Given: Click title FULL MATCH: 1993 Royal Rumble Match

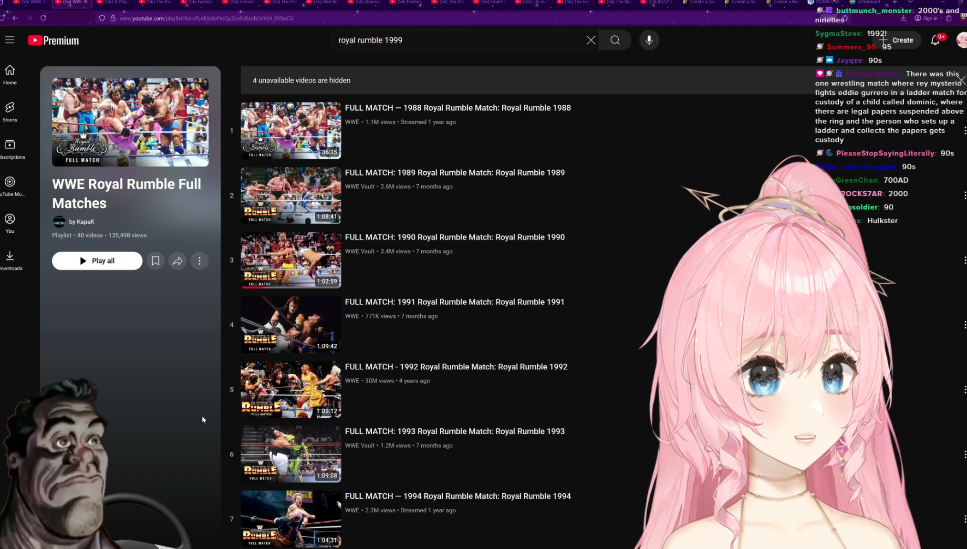Looking at the screenshot, I should coord(455,431).
